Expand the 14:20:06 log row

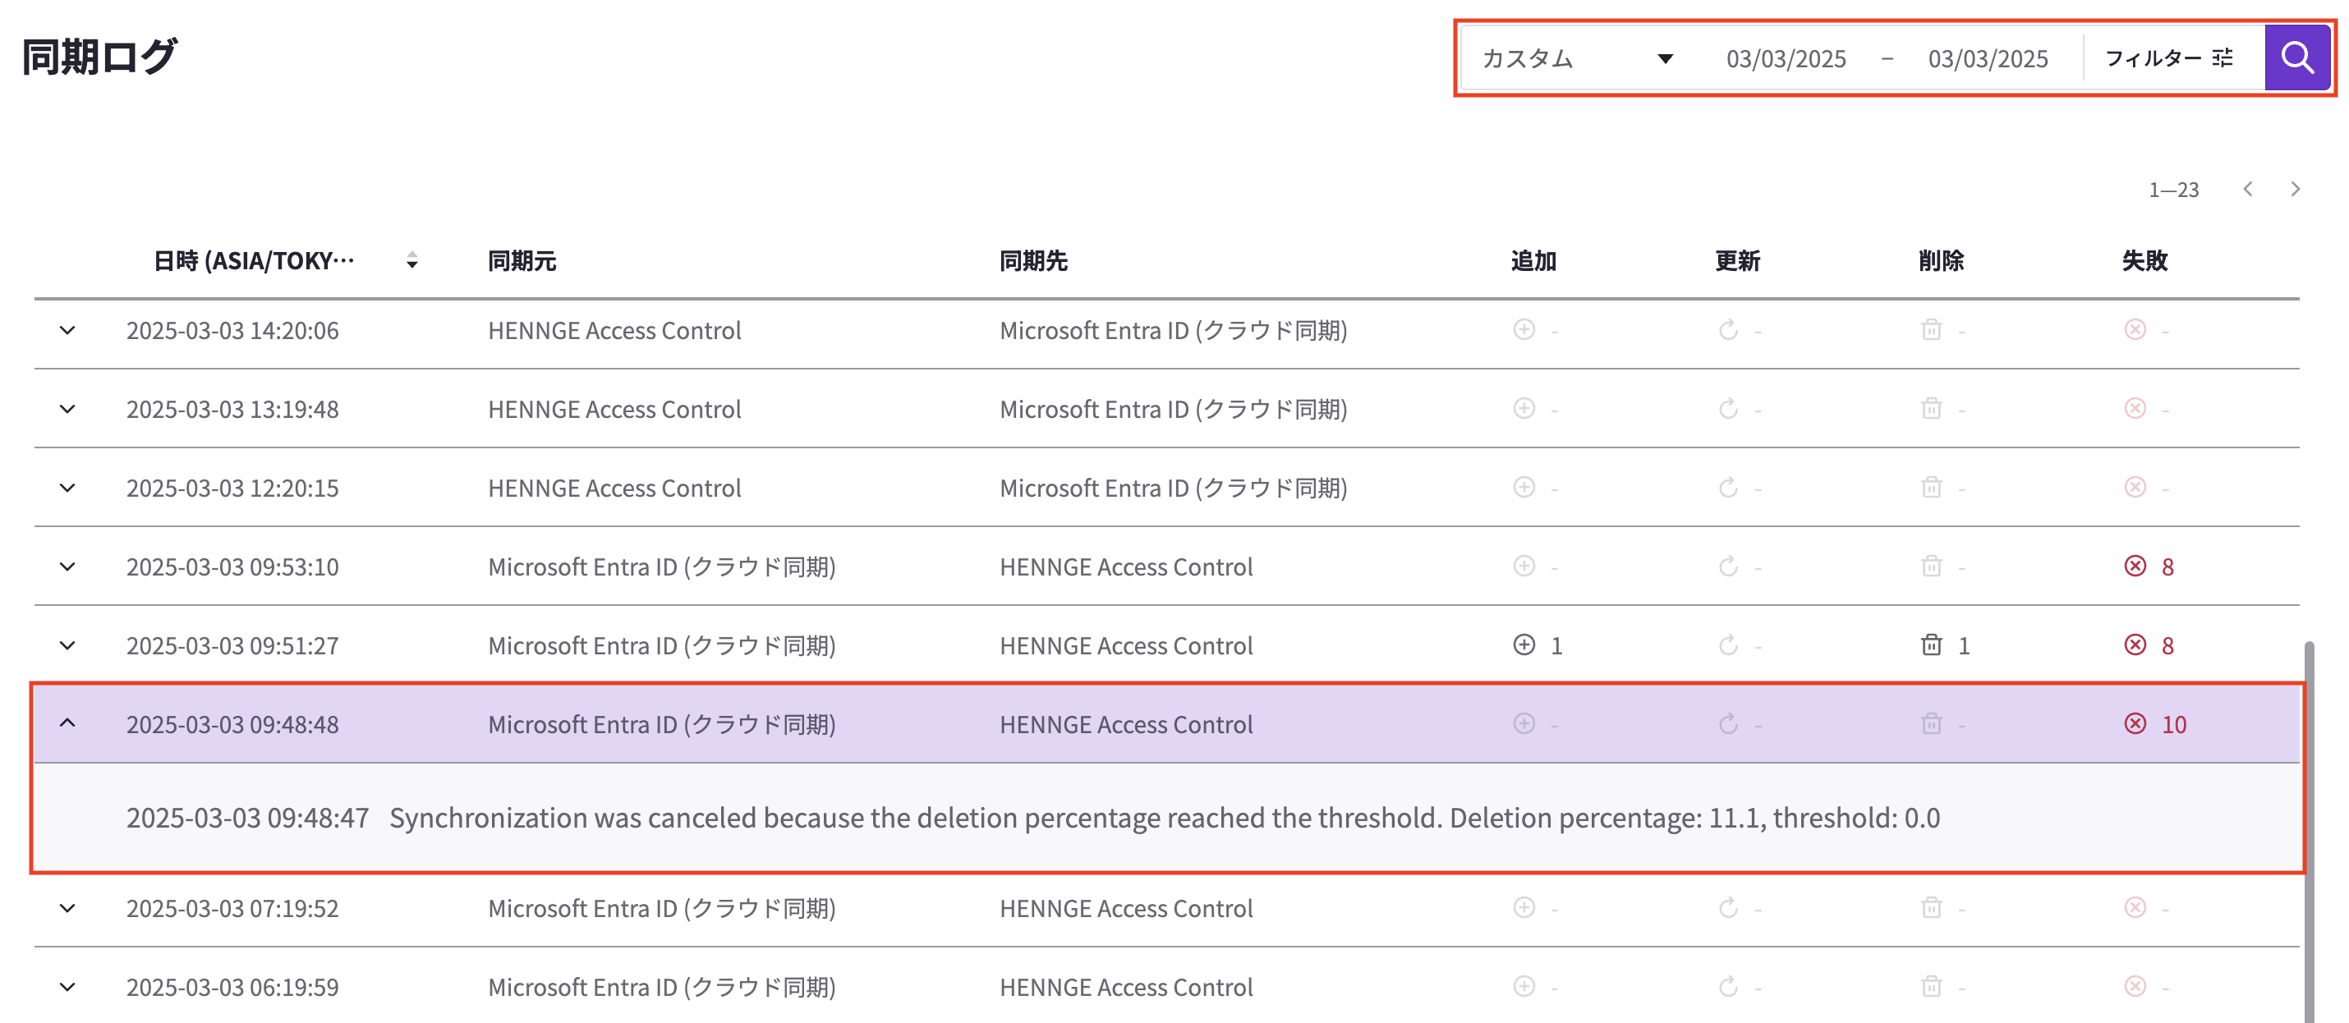pyautogui.click(x=67, y=330)
